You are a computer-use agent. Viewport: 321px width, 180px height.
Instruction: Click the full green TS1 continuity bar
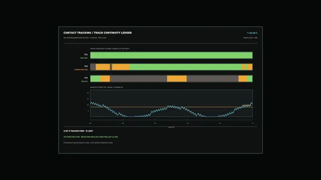pyautogui.click(x=172, y=55)
